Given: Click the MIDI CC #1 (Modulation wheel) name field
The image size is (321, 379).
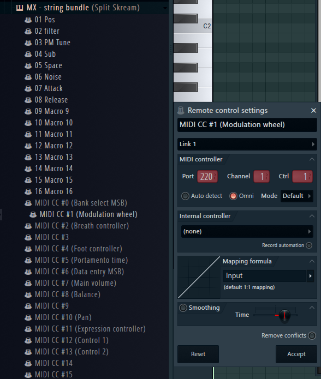Looking at the screenshot, I should click(x=247, y=125).
